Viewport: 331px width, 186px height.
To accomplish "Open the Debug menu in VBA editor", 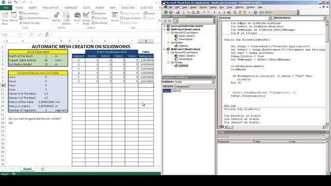I will [213, 7].
